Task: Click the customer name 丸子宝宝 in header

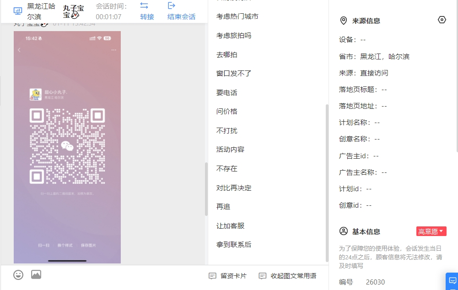Action: coord(74,12)
